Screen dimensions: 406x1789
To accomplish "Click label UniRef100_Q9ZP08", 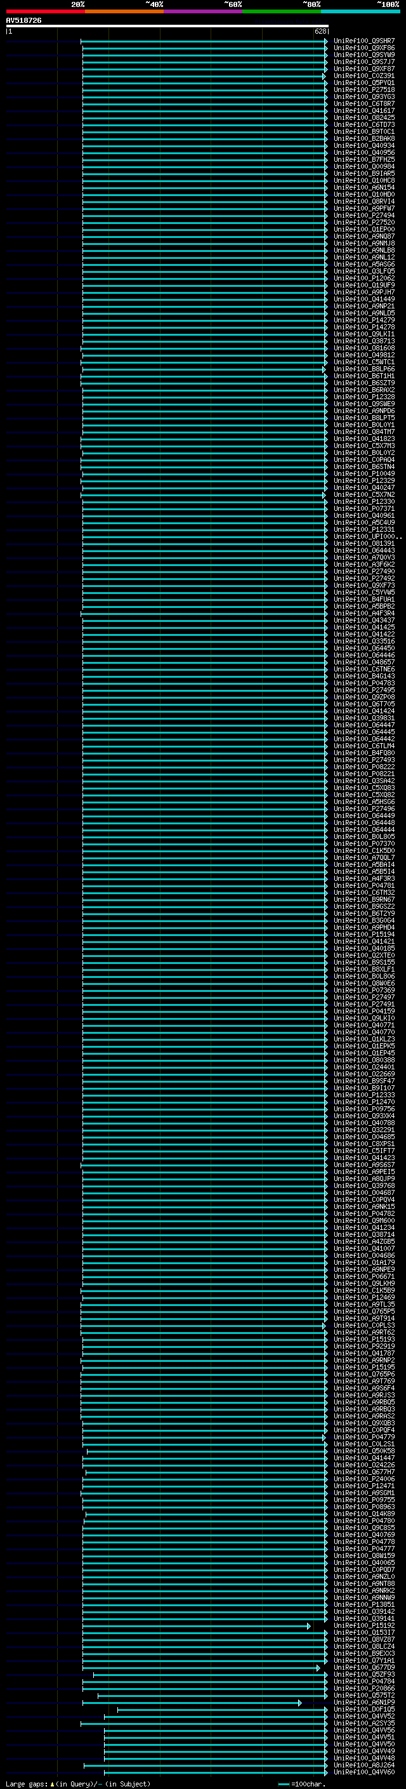I will point(363,697).
